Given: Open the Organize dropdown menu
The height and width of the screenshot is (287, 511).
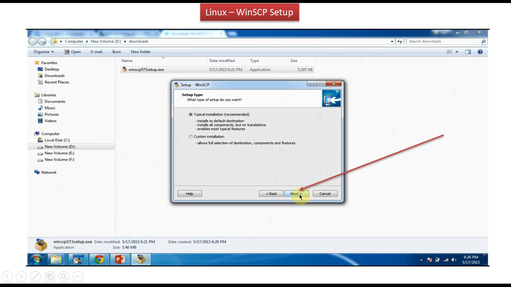Looking at the screenshot, I should (x=44, y=52).
